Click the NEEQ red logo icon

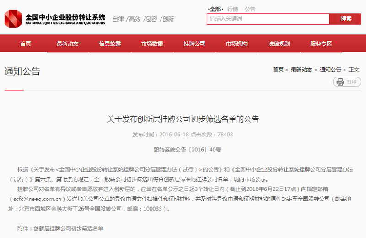click(13, 19)
